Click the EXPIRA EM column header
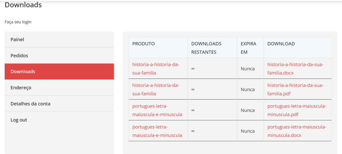342x154 pixels. pyautogui.click(x=248, y=48)
